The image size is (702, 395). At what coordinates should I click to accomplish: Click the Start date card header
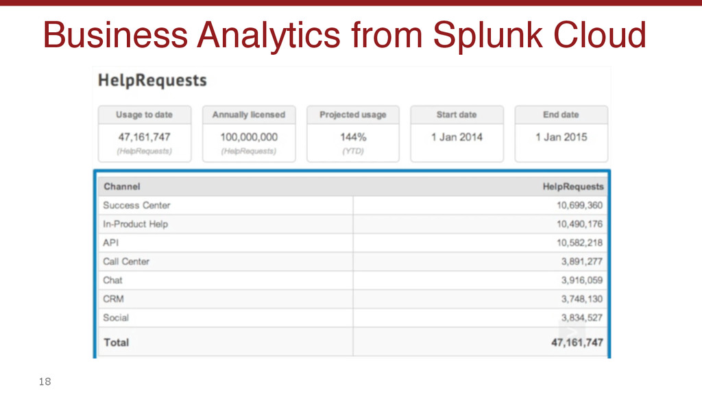coord(457,115)
